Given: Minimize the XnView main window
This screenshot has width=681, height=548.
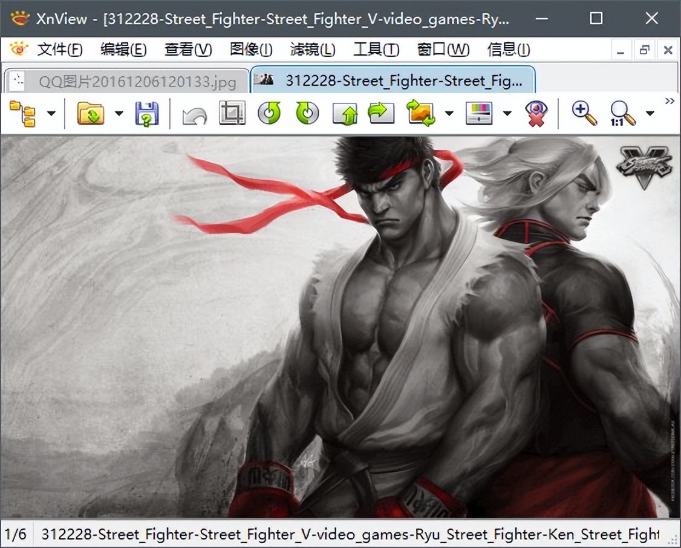Looking at the screenshot, I should tap(541, 18).
